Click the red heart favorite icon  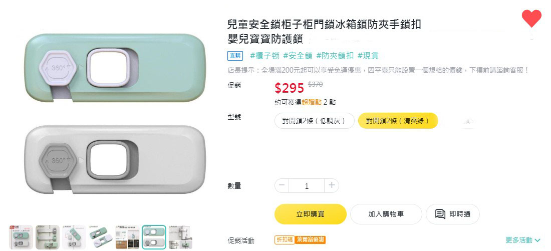click(x=531, y=19)
